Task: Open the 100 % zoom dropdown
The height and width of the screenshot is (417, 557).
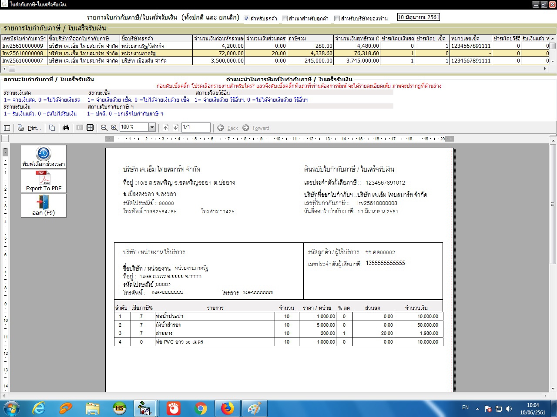Action: pyautogui.click(x=152, y=127)
